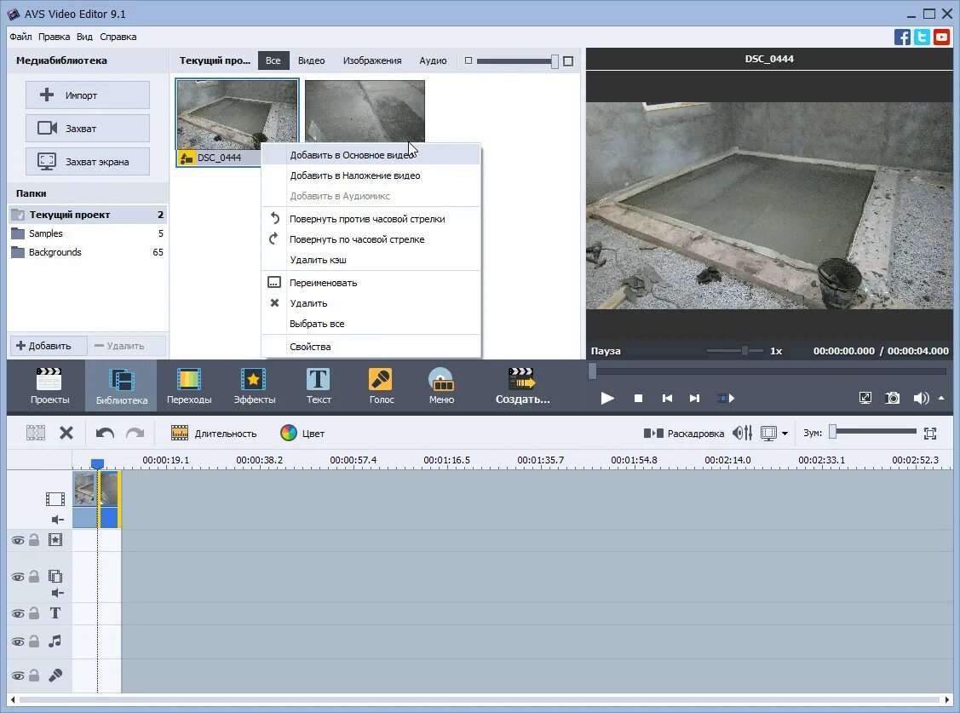The image size is (960, 713).
Task: Play the preview video
Action: (606, 399)
